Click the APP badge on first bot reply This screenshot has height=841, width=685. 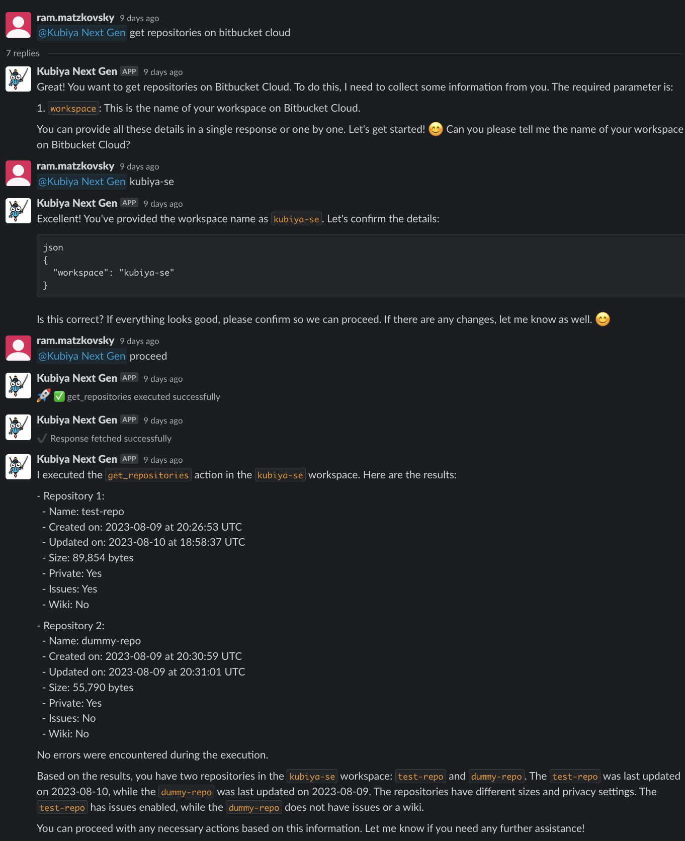point(129,71)
